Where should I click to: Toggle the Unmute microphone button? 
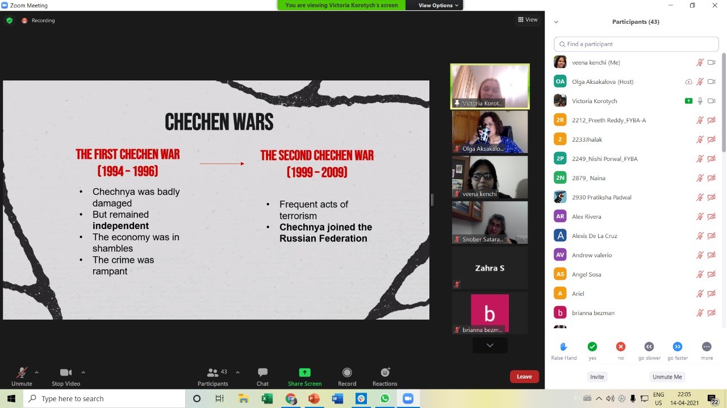click(x=22, y=373)
